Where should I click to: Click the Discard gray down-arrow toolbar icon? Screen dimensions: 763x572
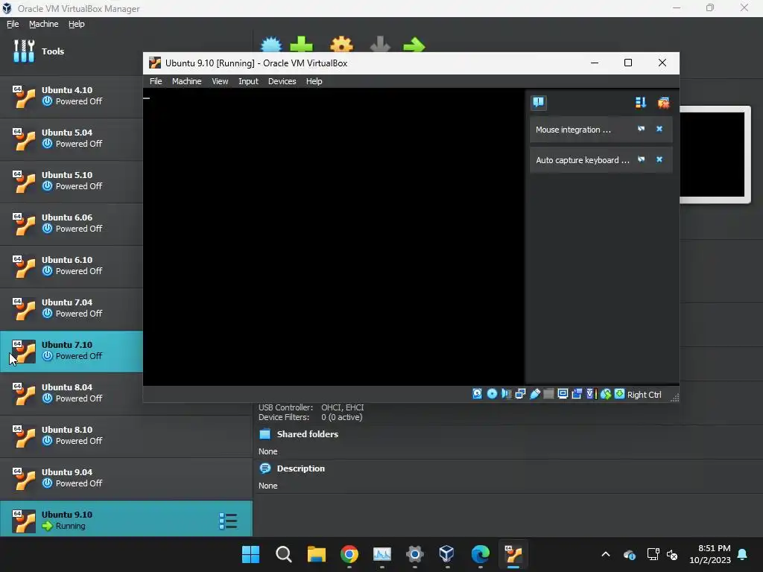point(380,44)
